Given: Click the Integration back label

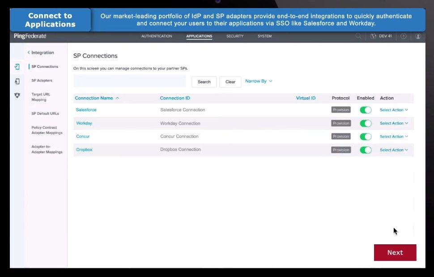Looking at the screenshot, I should pos(43,52).
